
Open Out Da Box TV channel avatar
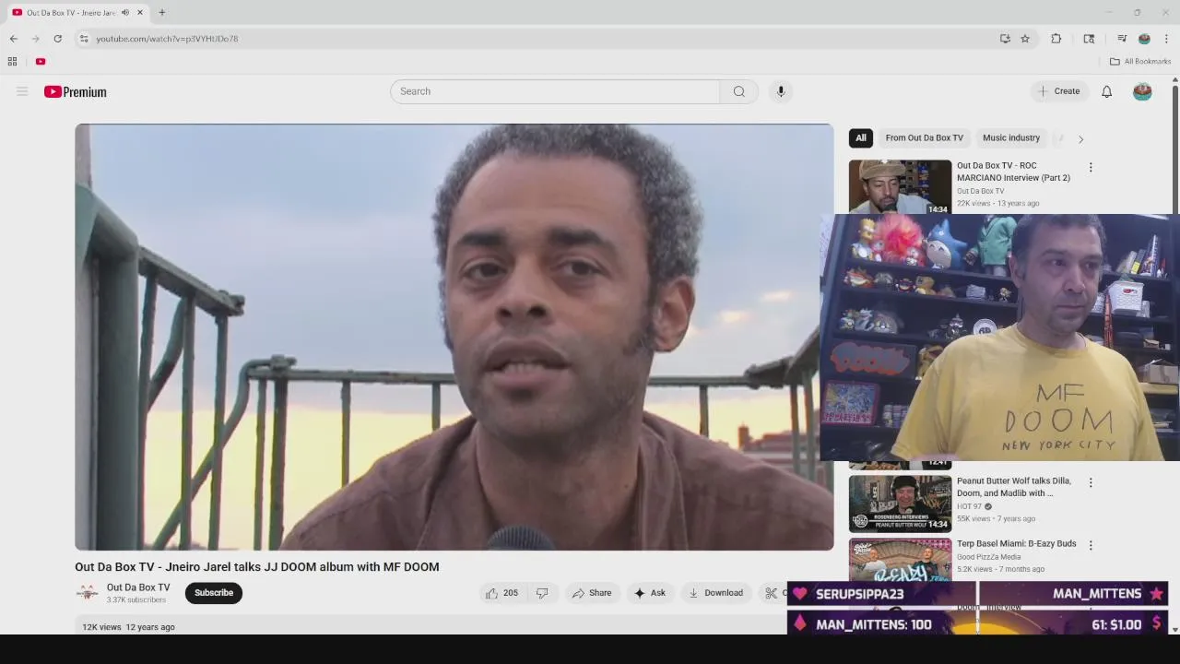point(88,593)
